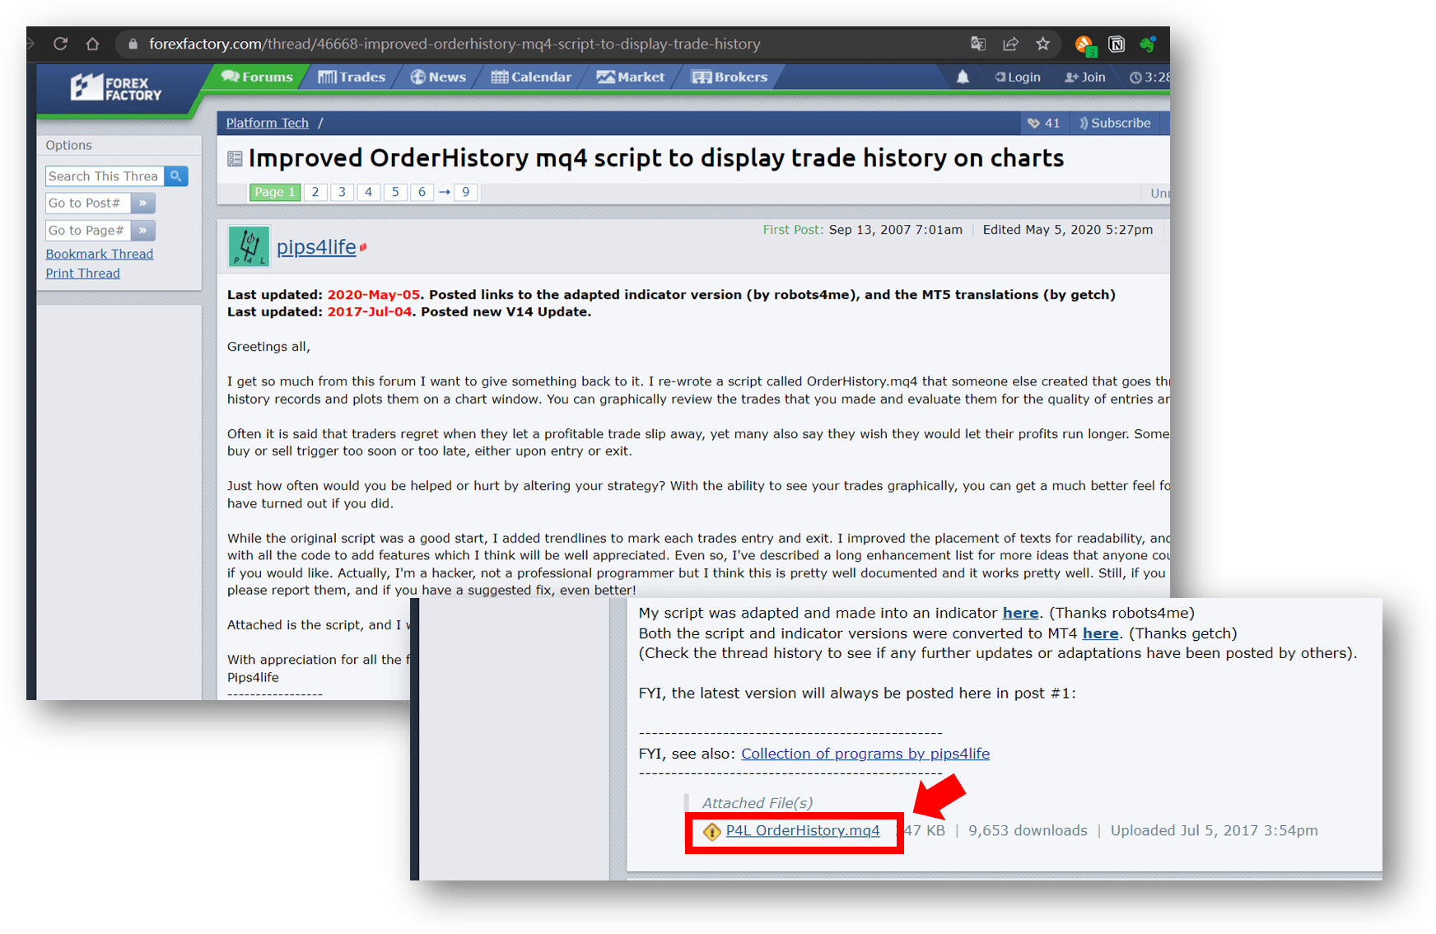Bookmark this page with the star icon

1042,44
